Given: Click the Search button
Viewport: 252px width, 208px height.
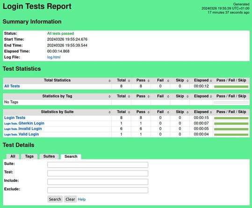Looking at the screenshot, I should click(x=55, y=199).
